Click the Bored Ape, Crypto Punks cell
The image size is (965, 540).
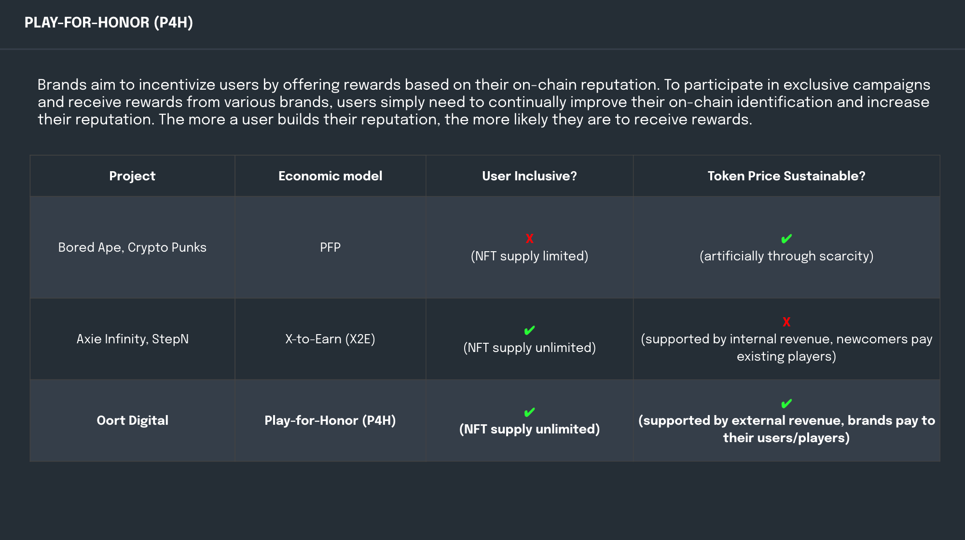click(132, 247)
